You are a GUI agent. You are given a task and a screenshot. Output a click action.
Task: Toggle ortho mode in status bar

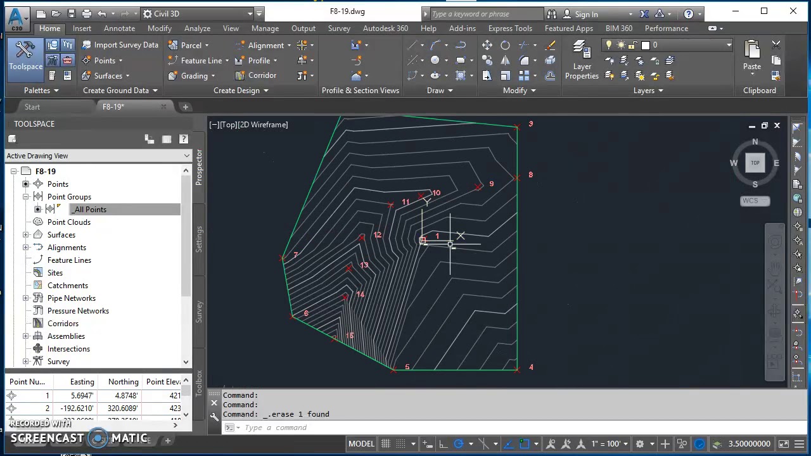coord(443,444)
